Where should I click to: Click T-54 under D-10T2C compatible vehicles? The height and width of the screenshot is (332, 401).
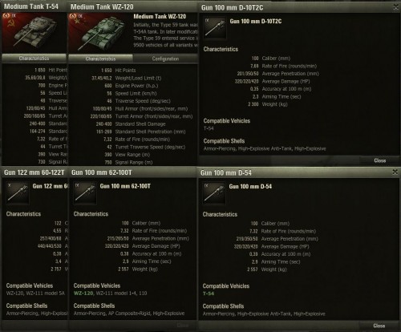tap(209, 128)
